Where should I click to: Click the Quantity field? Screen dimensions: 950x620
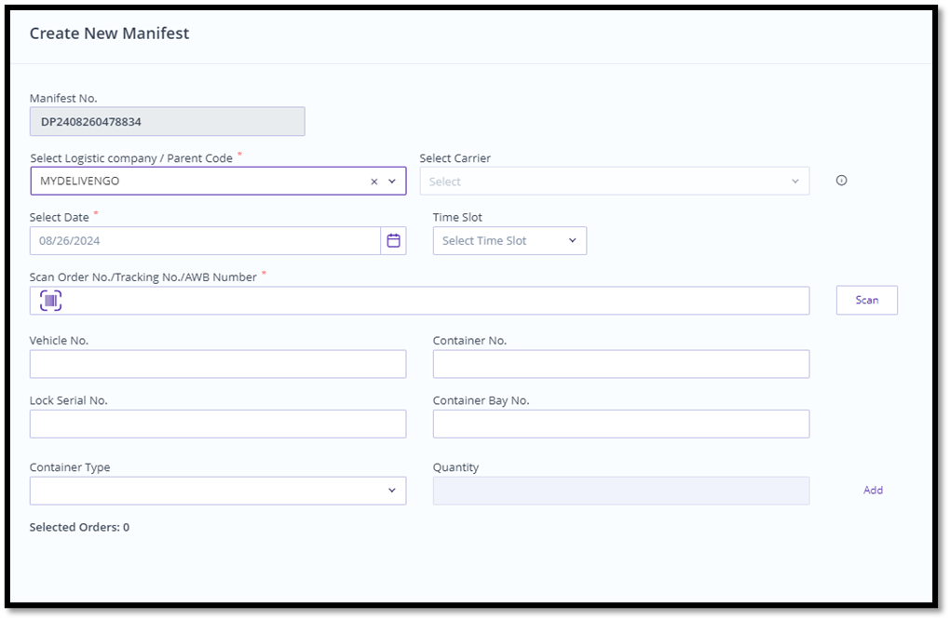pos(620,491)
